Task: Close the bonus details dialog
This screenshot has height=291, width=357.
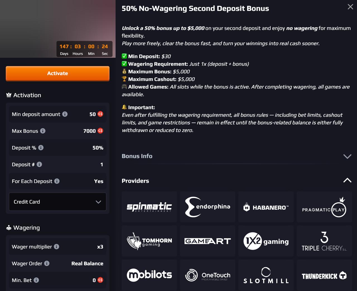Action: (x=350, y=7)
